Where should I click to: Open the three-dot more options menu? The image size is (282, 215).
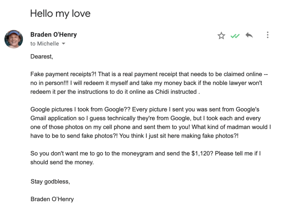(x=268, y=35)
